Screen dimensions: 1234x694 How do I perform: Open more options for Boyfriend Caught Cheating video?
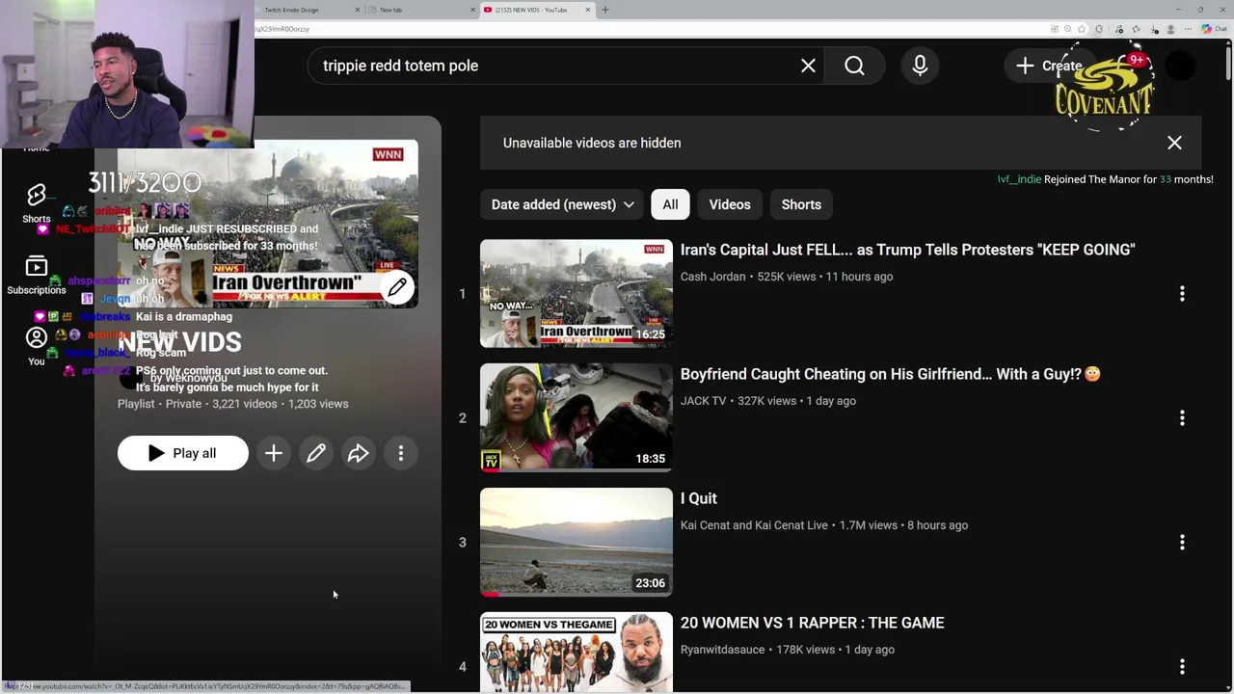(x=1182, y=417)
